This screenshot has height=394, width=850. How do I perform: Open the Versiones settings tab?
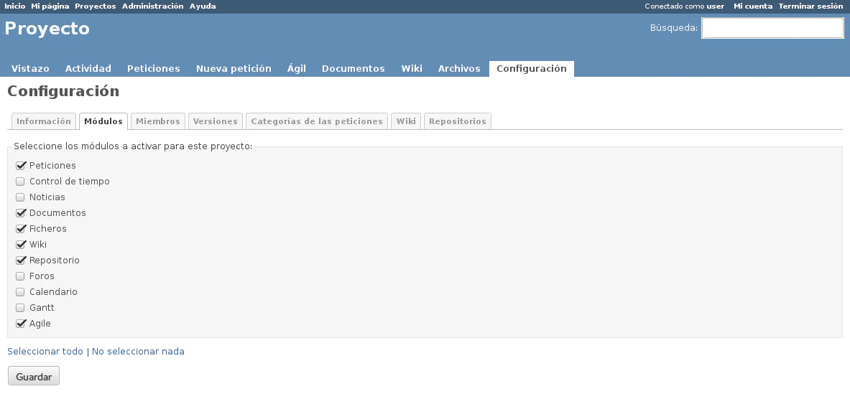(216, 121)
